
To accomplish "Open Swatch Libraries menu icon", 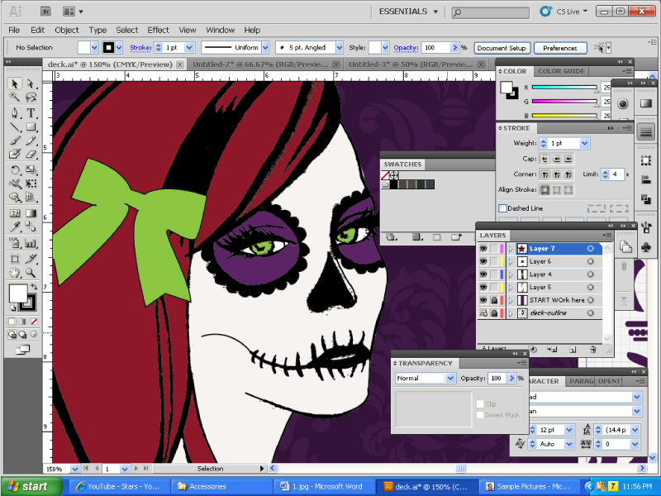I will [391, 237].
